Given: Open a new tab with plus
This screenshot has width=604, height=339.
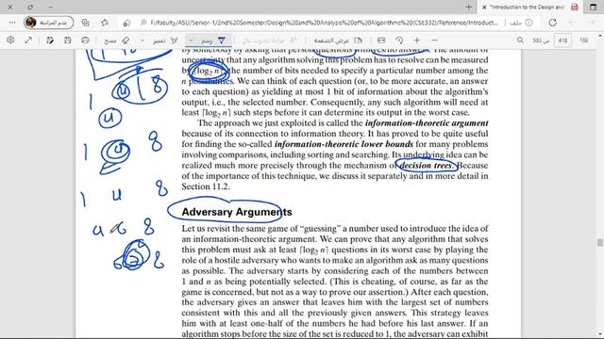Looking at the screenshot, I should tap(468, 7).
